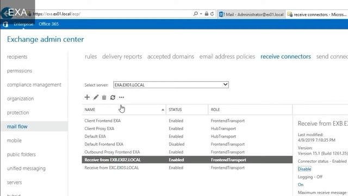
Task: Switch to receive connectors browser tab
Action: [317, 15]
